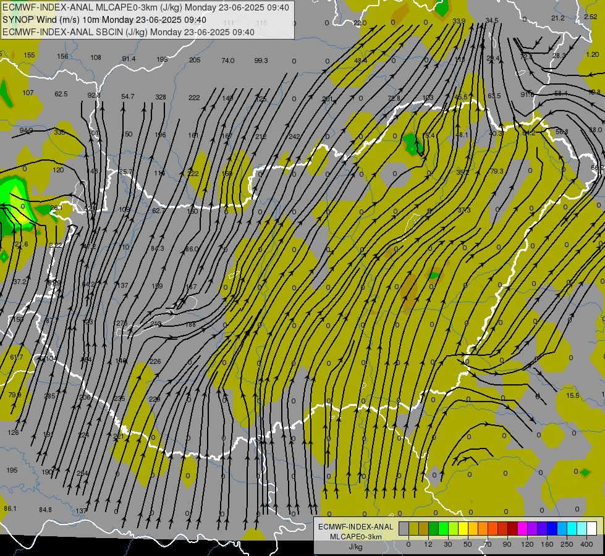Click the white legend swatch

click(x=591, y=529)
